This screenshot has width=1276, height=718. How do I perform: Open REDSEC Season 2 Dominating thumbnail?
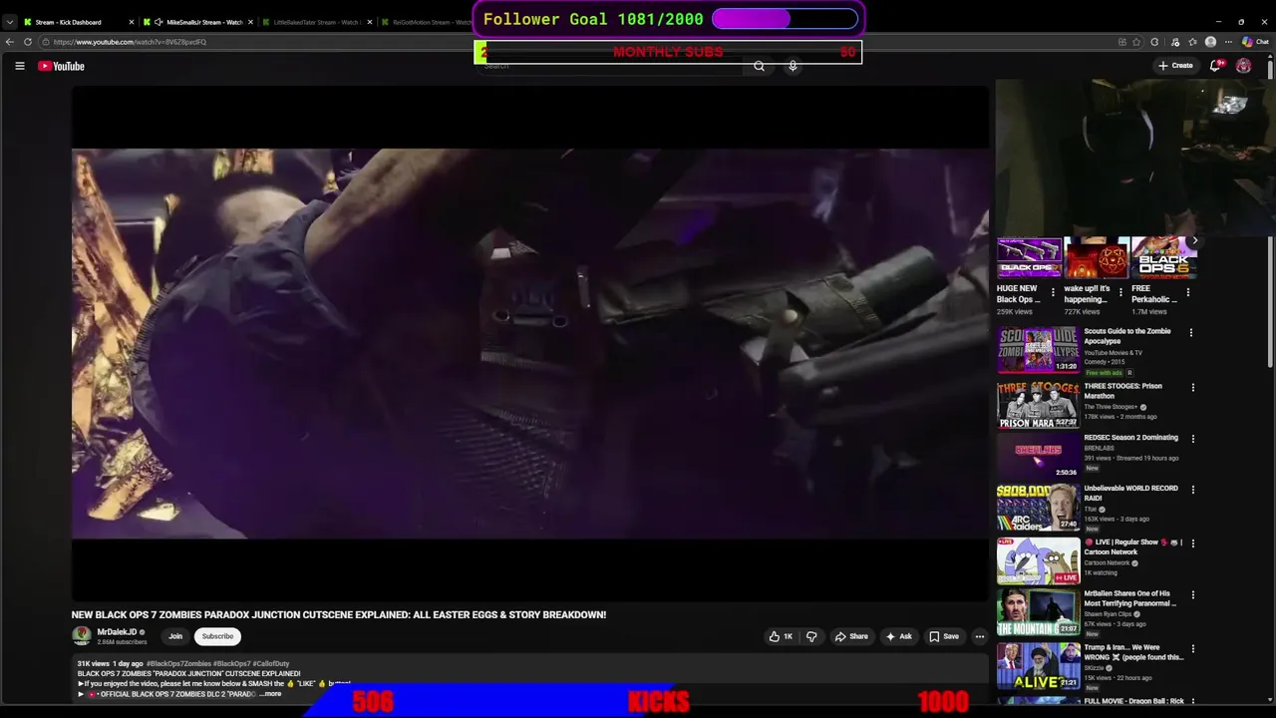click(x=1038, y=456)
